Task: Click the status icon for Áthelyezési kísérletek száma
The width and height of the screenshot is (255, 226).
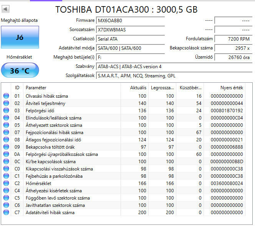Action: (x=6, y=191)
